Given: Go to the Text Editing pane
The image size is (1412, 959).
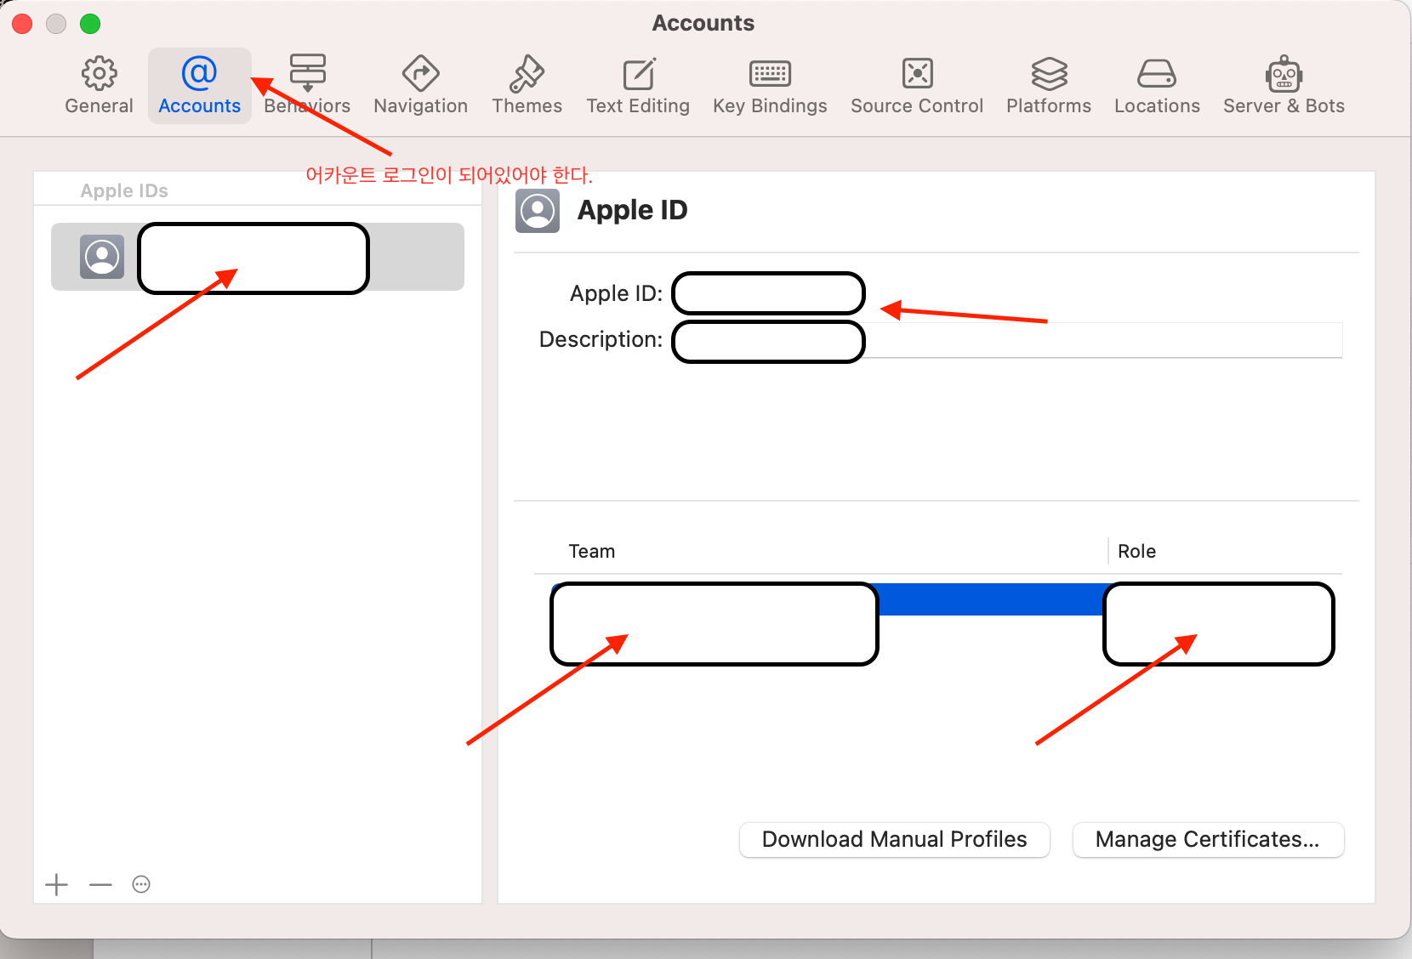Looking at the screenshot, I should pyautogui.click(x=638, y=86).
